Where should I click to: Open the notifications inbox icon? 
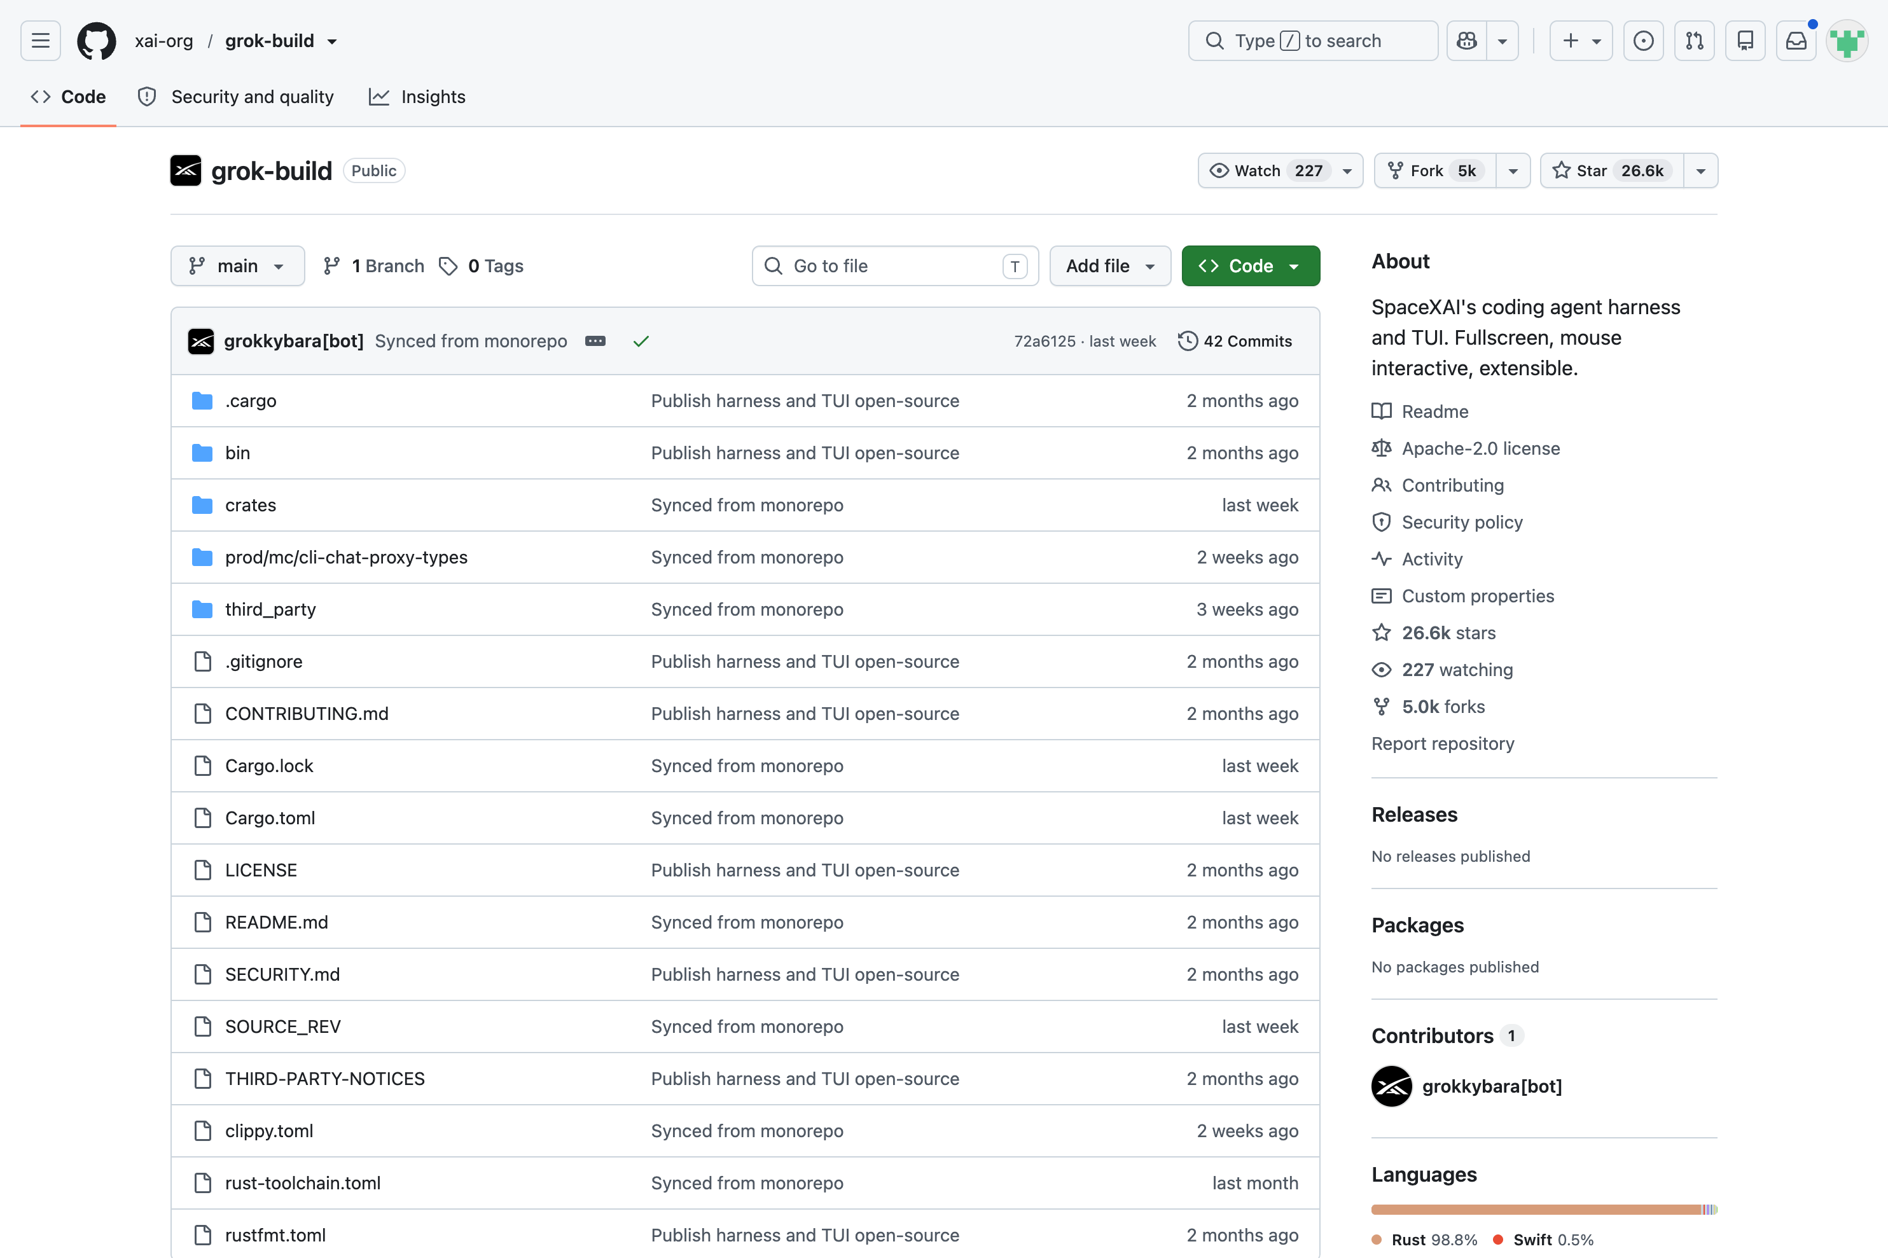tap(1796, 41)
